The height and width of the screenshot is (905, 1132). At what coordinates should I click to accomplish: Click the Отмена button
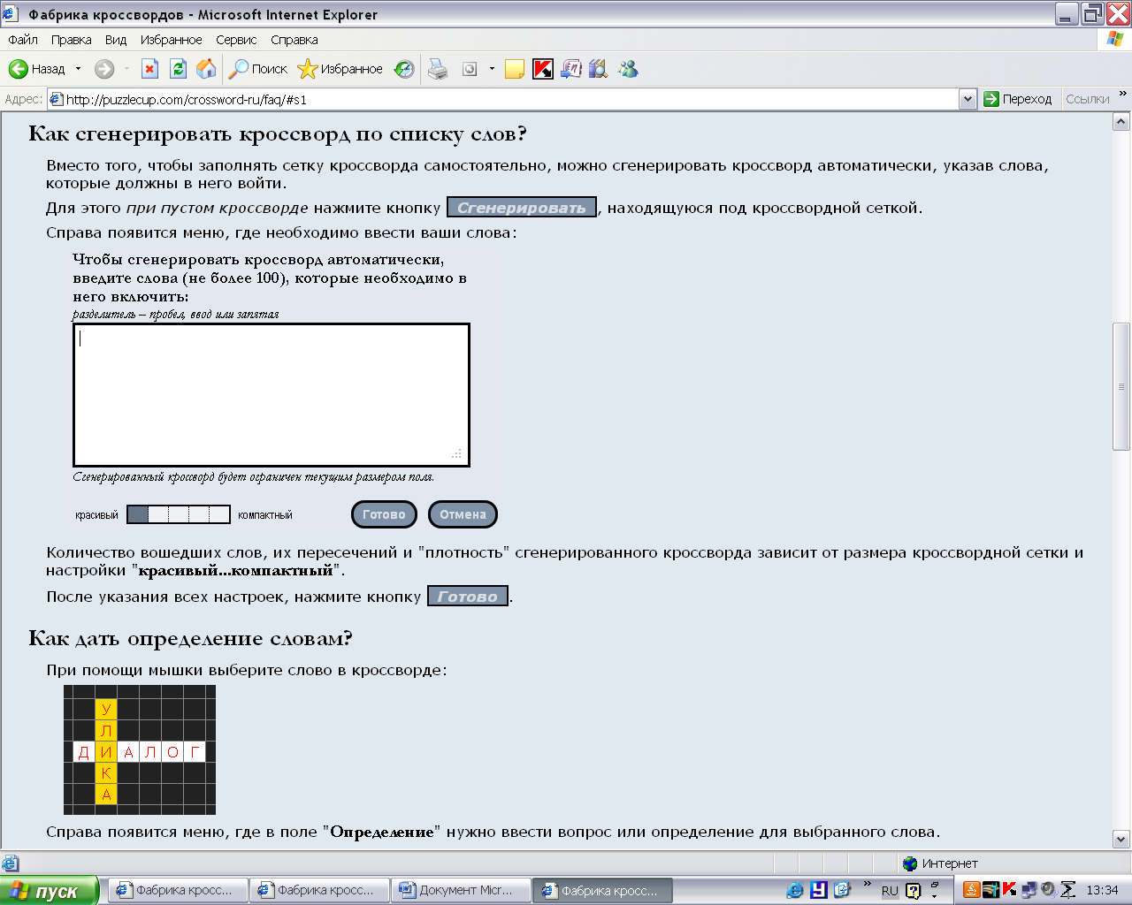463,514
